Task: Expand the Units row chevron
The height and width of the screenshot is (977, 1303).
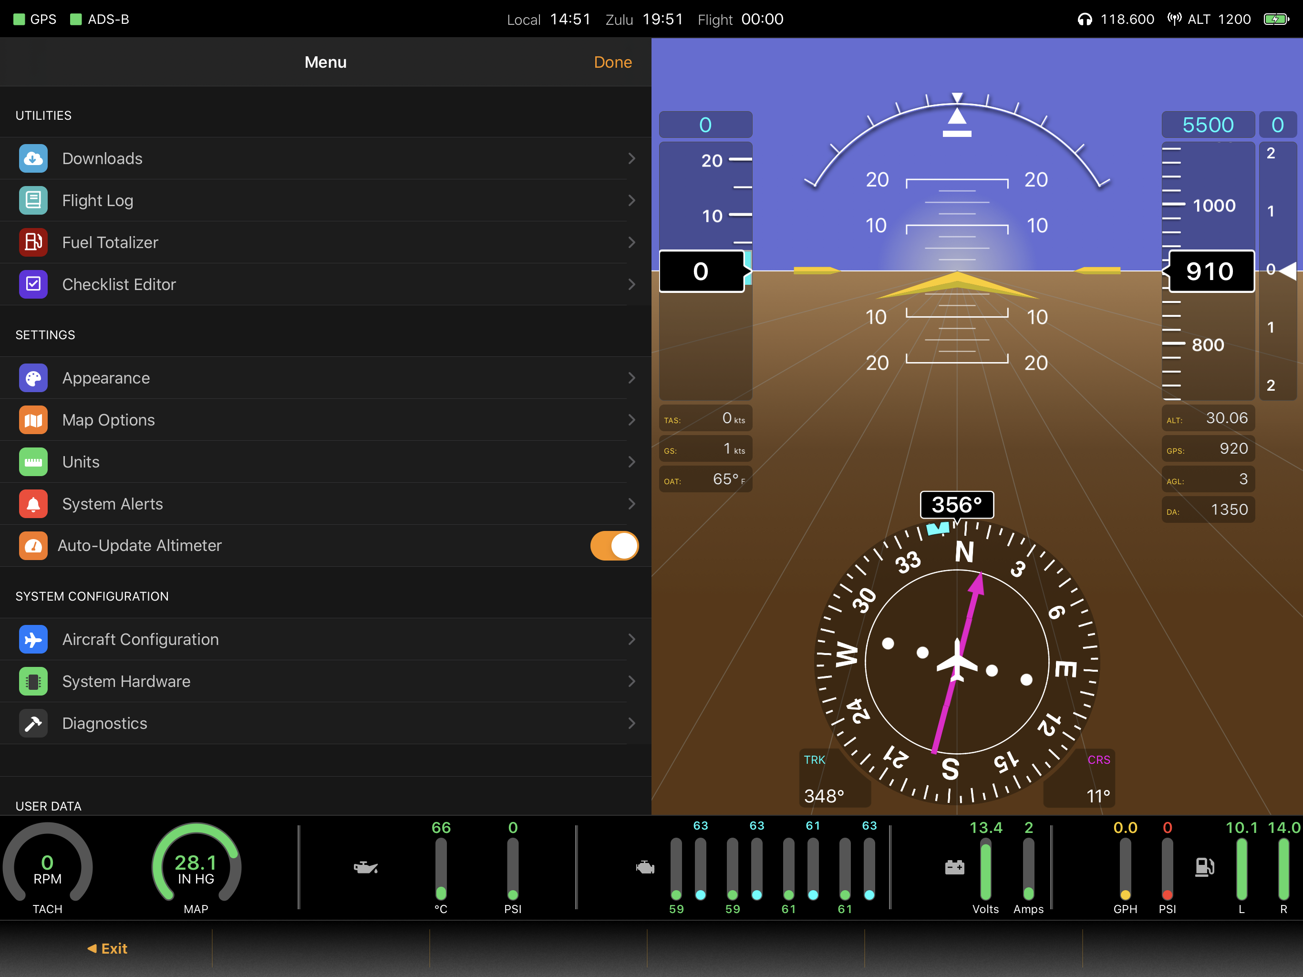Action: 631,462
